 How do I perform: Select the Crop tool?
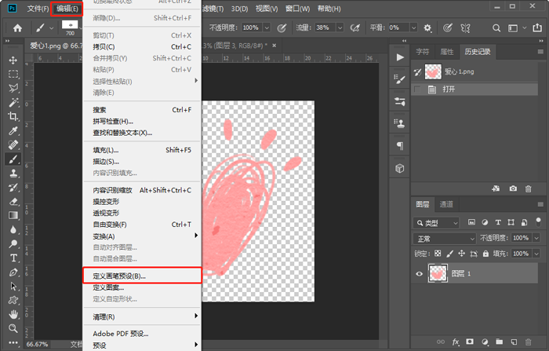[13, 116]
